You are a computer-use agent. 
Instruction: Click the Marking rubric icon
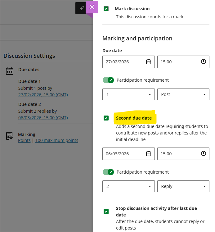pyautogui.click(x=10, y=136)
